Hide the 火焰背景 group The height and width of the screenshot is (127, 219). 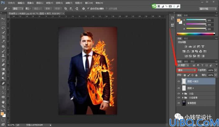tap(179, 98)
